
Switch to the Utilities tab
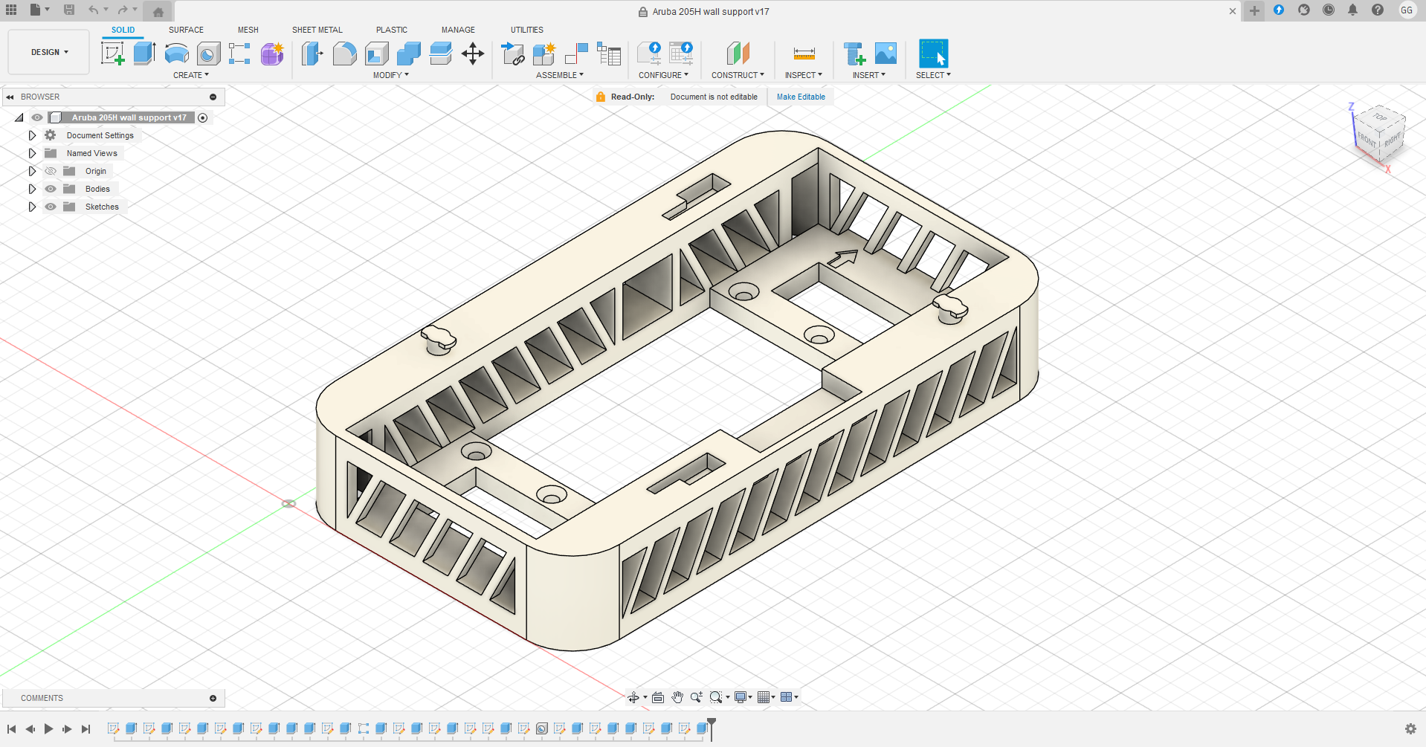[527, 30]
